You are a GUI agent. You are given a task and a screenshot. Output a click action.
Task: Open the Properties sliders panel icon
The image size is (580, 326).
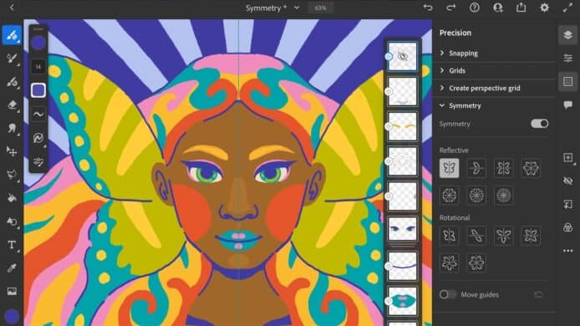[567, 59]
